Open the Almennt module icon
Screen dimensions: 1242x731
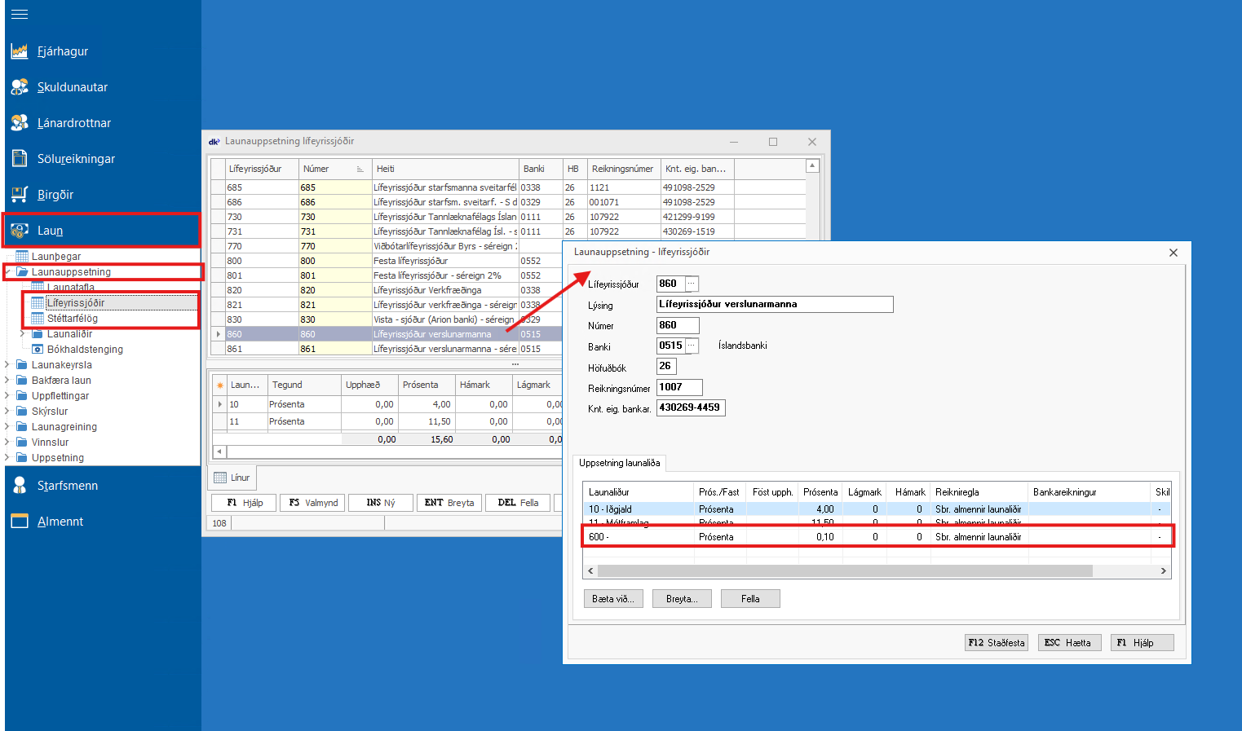pos(20,522)
